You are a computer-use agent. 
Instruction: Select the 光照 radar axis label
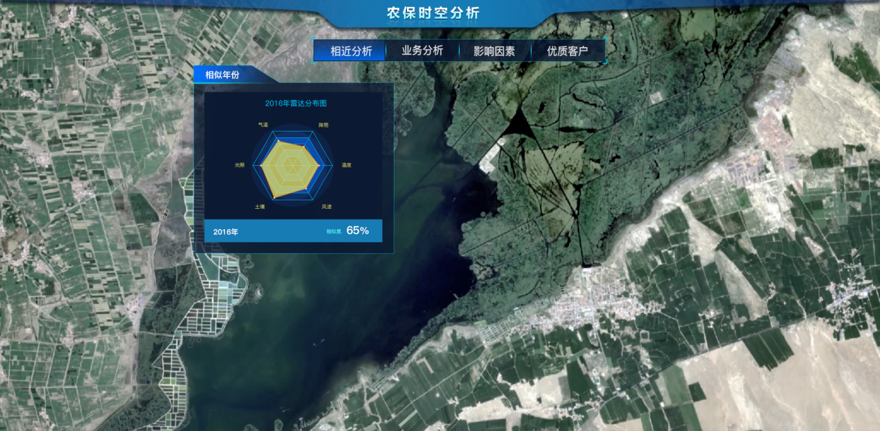pyautogui.click(x=240, y=165)
